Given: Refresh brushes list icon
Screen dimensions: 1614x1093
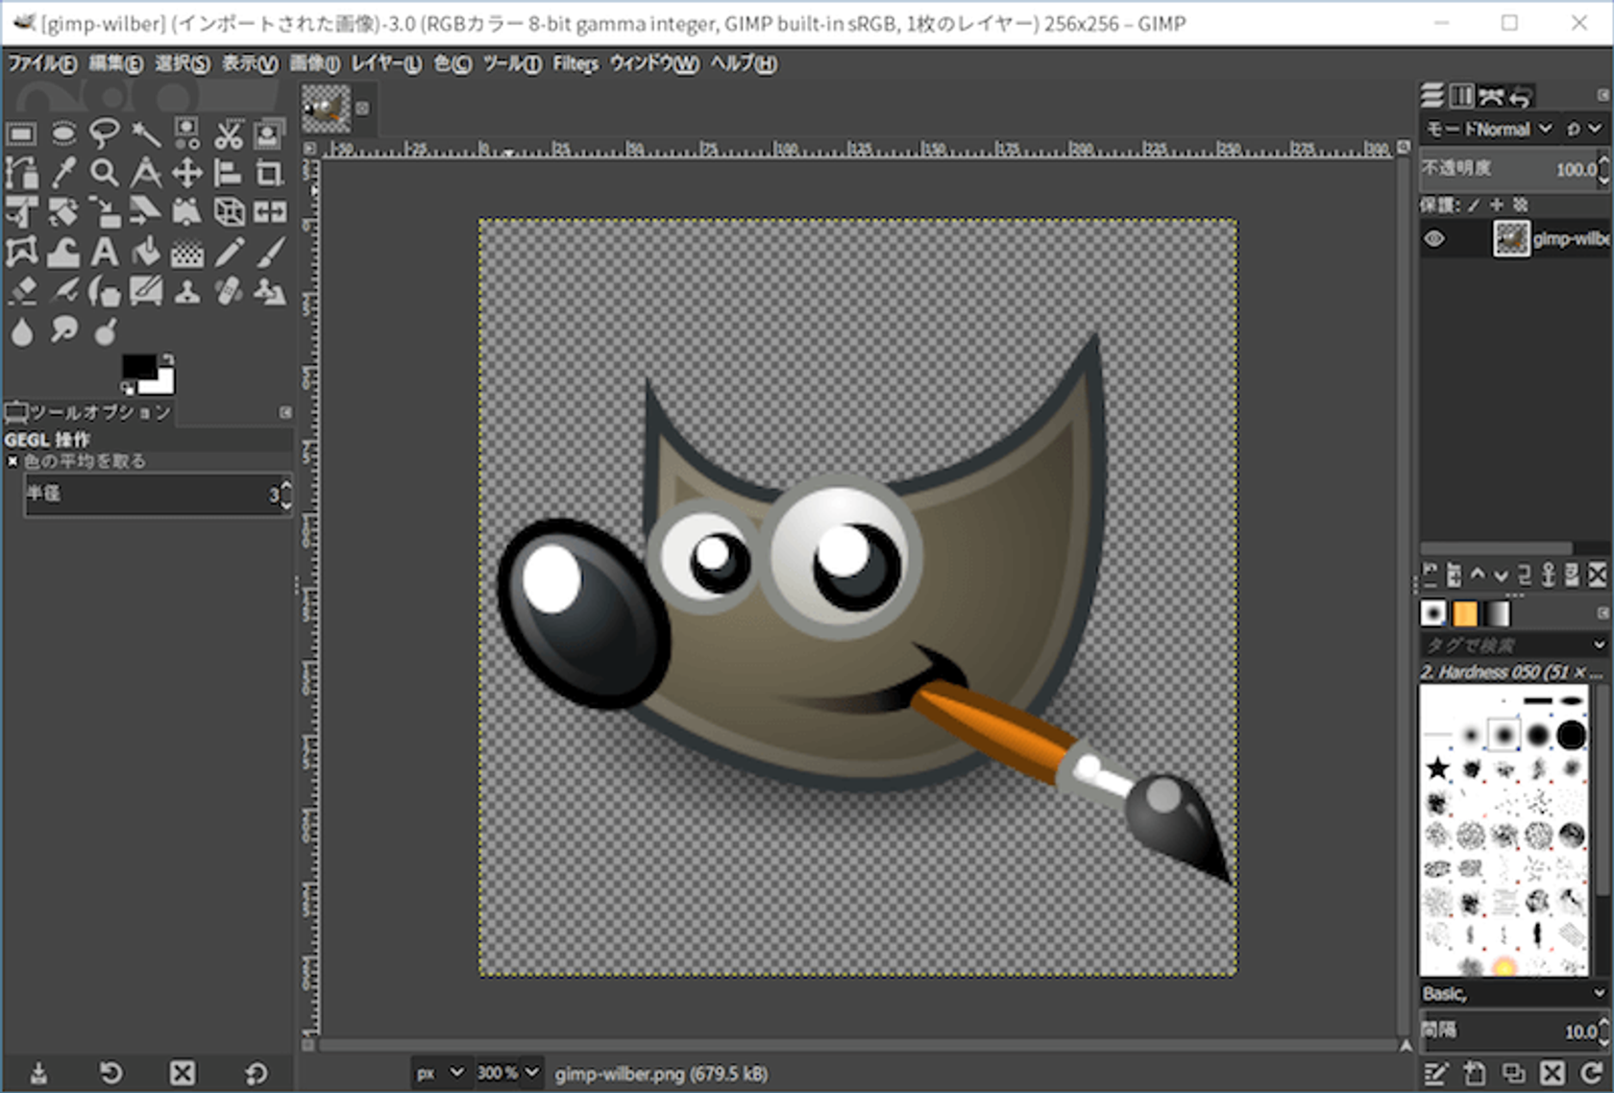Looking at the screenshot, I should (x=1592, y=1072).
